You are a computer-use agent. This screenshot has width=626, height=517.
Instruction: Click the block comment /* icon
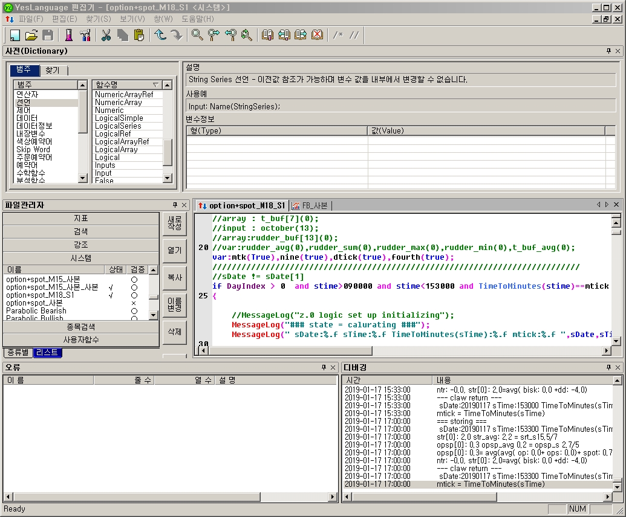pyautogui.click(x=338, y=35)
